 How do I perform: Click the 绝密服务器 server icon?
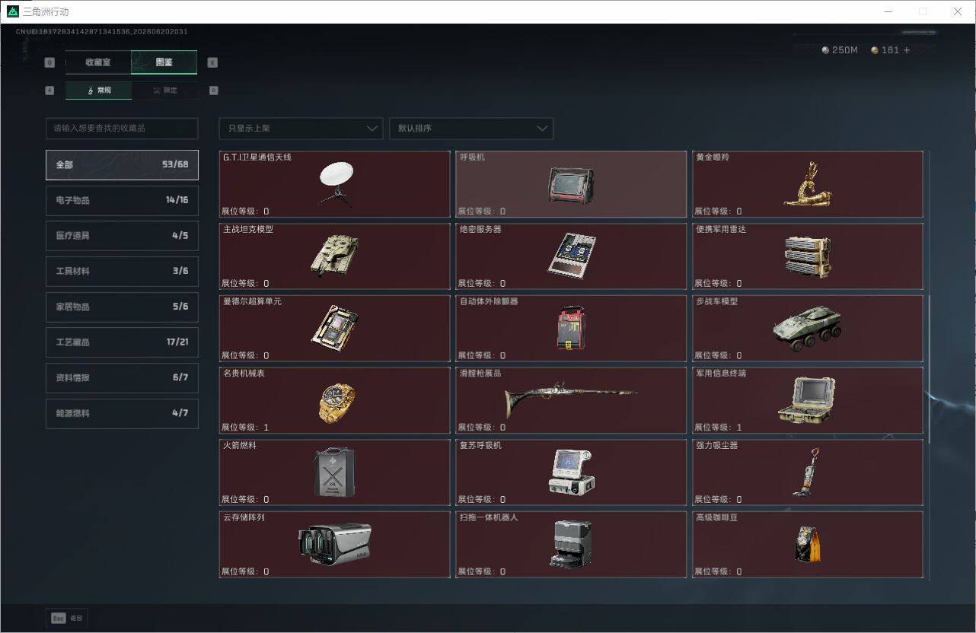pos(571,256)
